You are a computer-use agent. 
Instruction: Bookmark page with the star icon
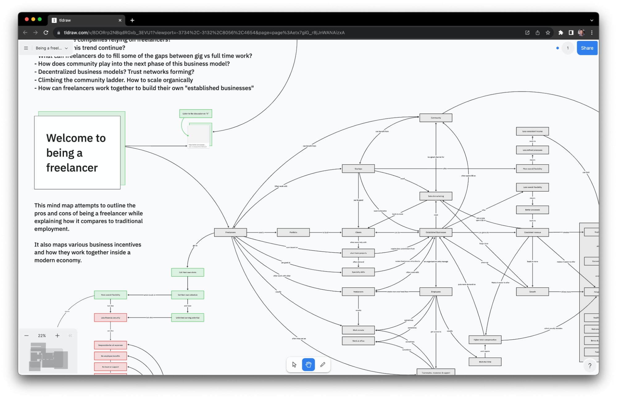coord(548,33)
